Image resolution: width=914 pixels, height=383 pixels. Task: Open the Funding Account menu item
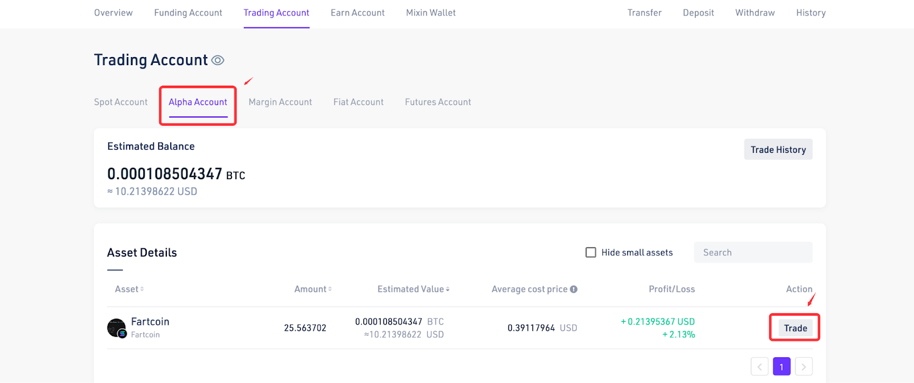188,13
